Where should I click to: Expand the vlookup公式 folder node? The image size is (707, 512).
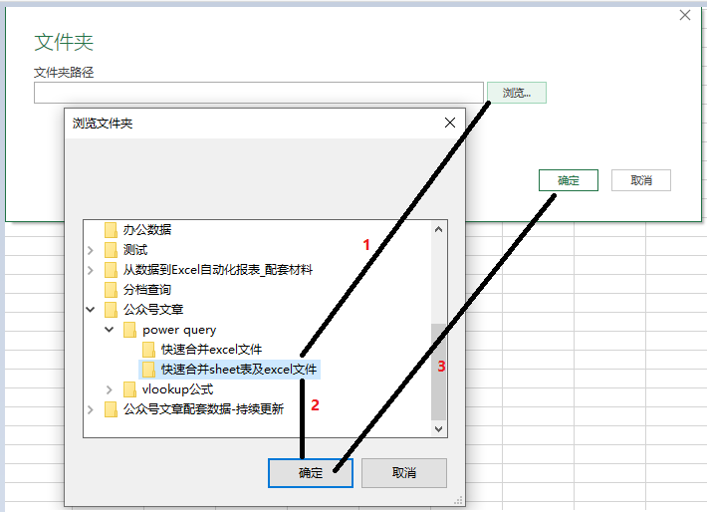(x=110, y=389)
